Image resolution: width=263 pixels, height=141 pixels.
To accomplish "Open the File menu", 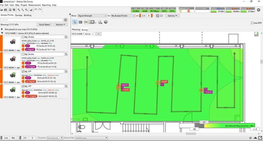I will [x=2, y=5].
